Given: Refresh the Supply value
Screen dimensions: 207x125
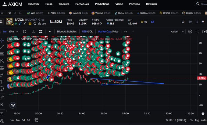Looking at the screenshot, I should click(x=101, y=24).
